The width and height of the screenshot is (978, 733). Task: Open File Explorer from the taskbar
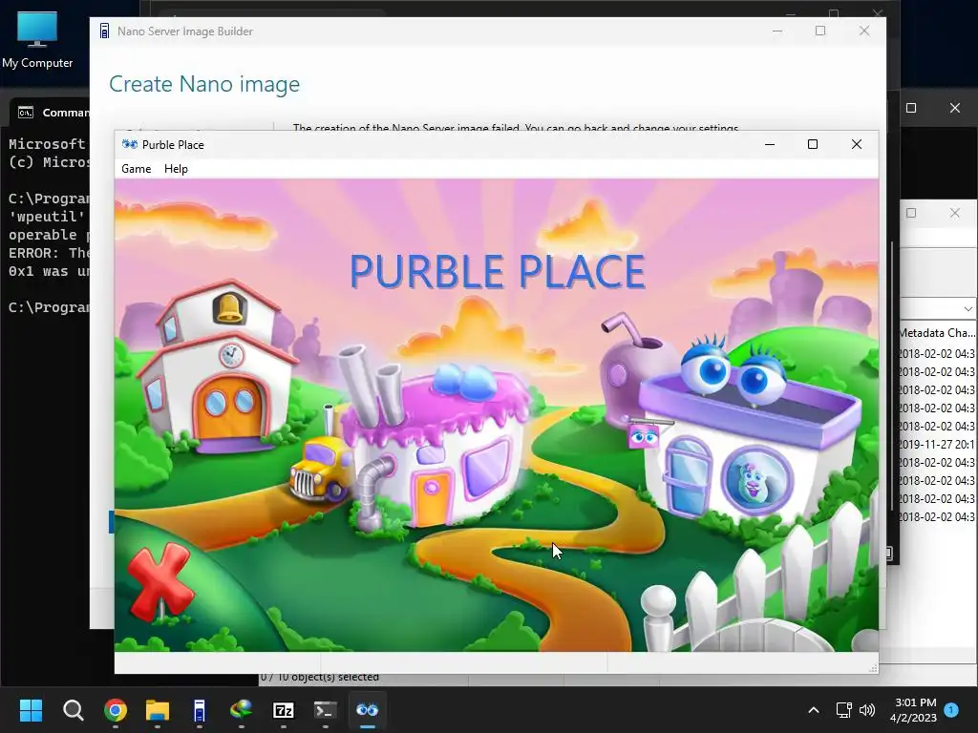pos(158,710)
